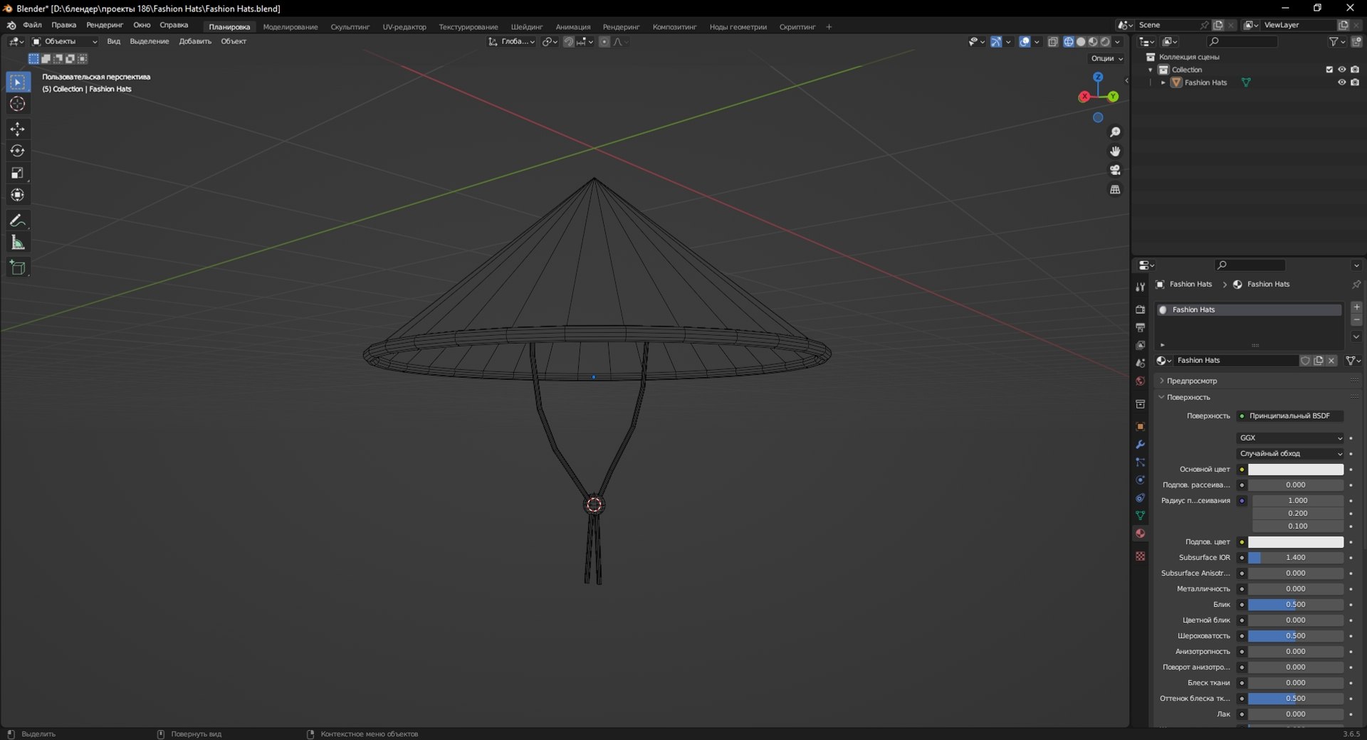Expand Fashion Hats in the outliner
Viewport: 1367px width, 740px height.
click(1163, 83)
